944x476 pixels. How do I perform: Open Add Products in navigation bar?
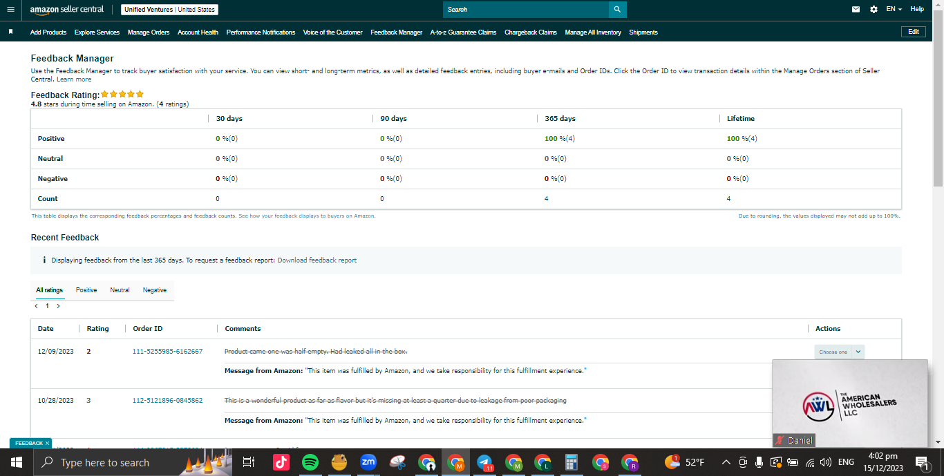48,32
